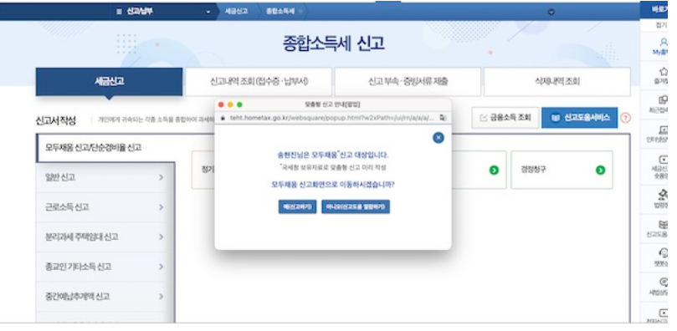677x331 pixels.
Task: Expand the 일반 신고 chevron
Action: [x=161, y=177]
